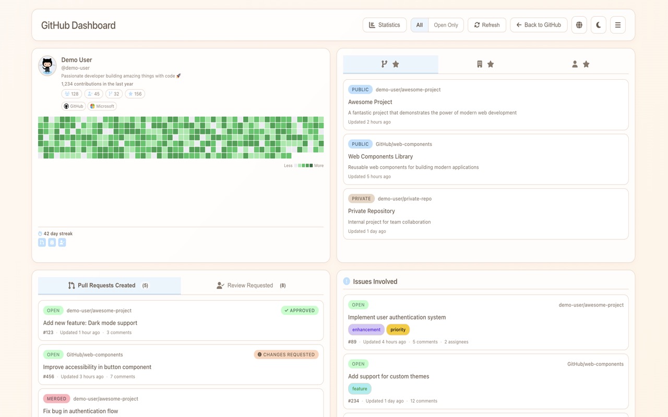Click the Back to GitHub button
The width and height of the screenshot is (668, 417).
[539, 24]
